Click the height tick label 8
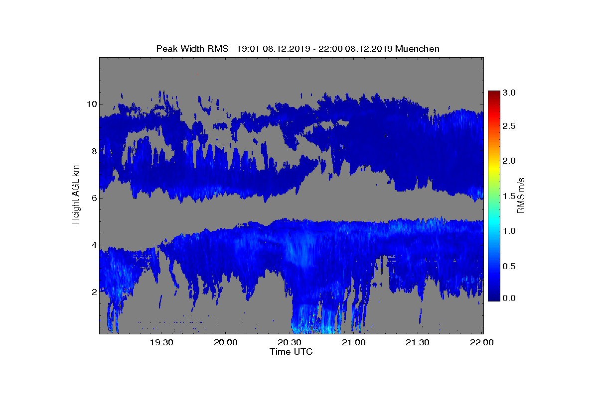This screenshot has width=598, height=398. pyautogui.click(x=94, y=151)
